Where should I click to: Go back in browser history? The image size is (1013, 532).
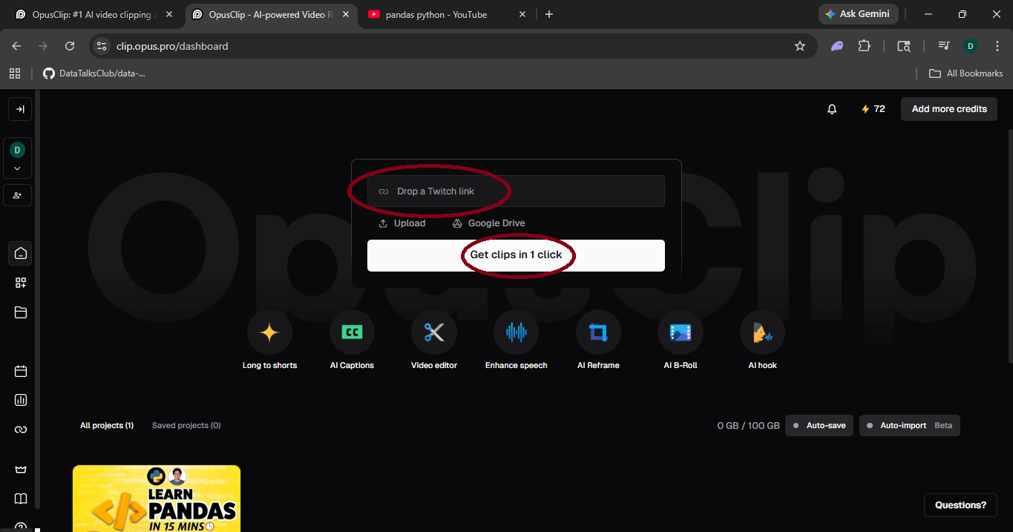click(16, 46)
